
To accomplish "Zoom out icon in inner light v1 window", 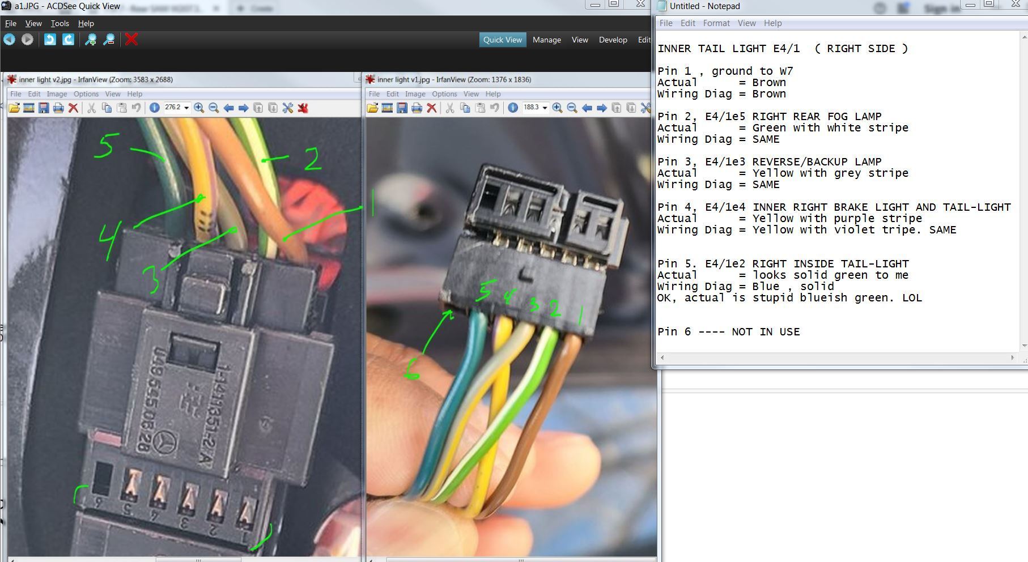I will [572, 108].
